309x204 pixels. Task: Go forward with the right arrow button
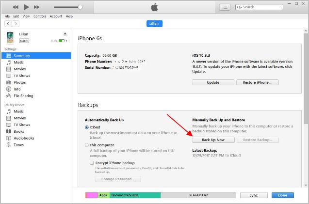[x=16, y=24]
